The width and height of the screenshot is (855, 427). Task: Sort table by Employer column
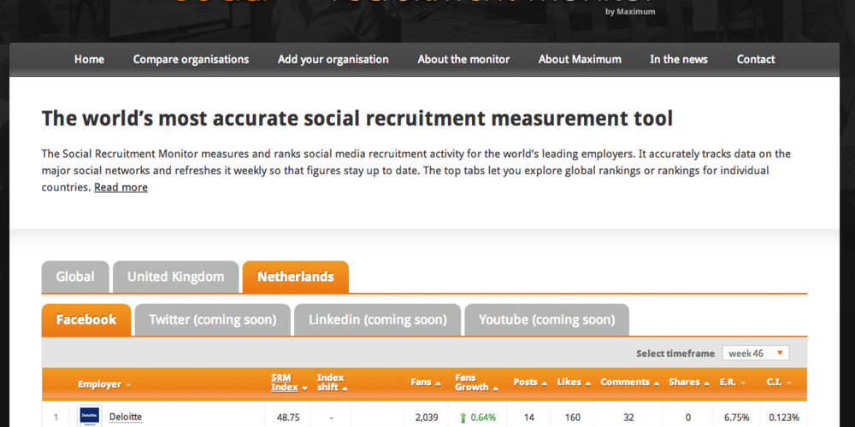point(104,384)
